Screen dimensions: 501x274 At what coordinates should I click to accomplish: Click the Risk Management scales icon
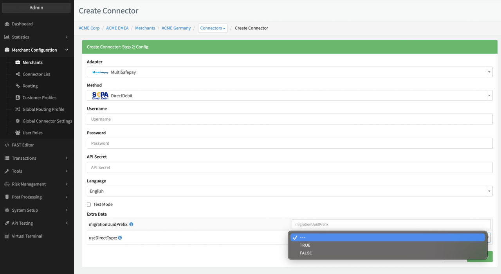pos(7,184)
